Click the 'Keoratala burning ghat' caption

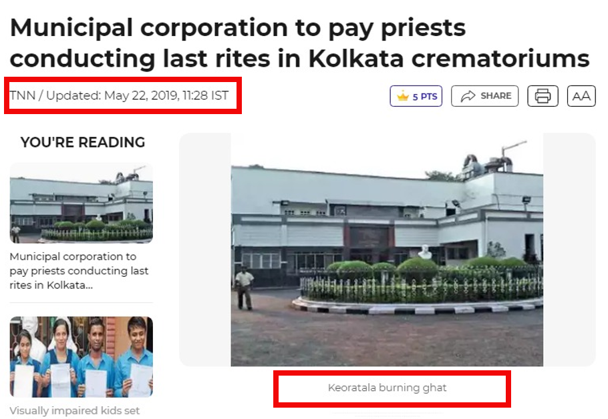[x=387, y=388]
